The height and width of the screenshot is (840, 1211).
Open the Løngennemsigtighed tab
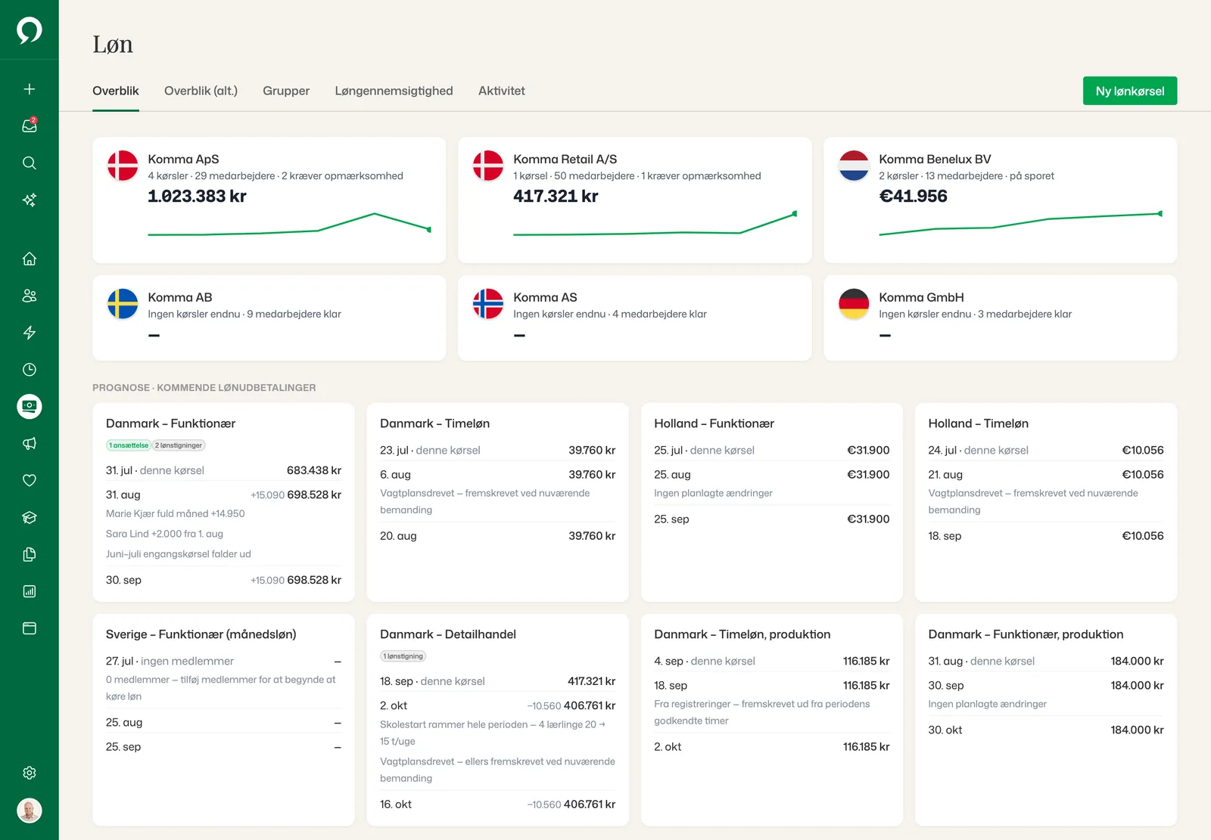(394, 91)
